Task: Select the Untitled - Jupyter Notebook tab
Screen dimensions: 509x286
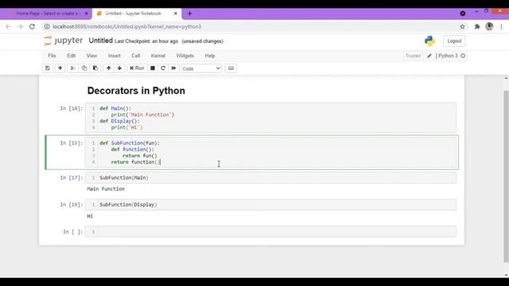Action: 133,14
